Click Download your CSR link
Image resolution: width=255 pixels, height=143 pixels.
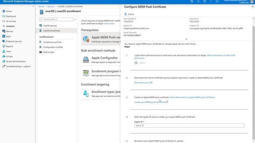(143, 83)
